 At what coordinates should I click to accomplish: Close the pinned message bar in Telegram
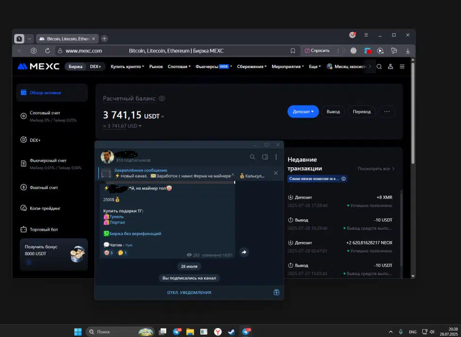coord(276,173)
